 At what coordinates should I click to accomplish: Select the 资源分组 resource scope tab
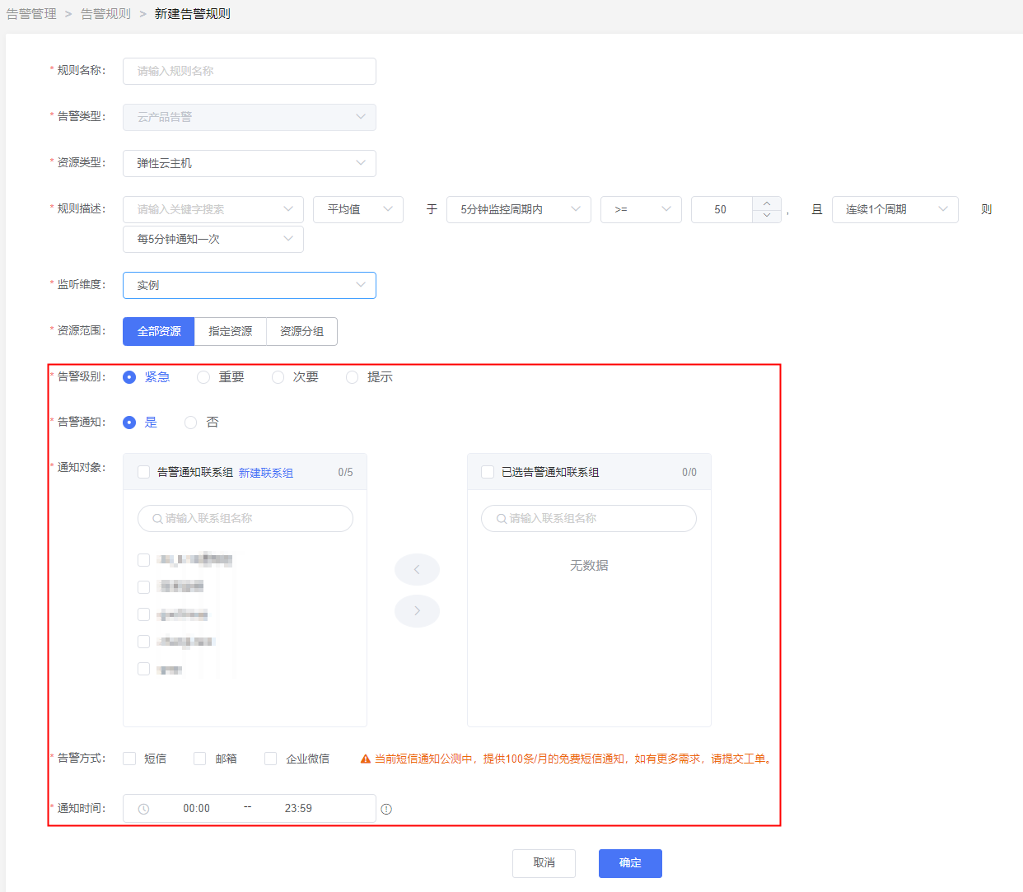301,331
